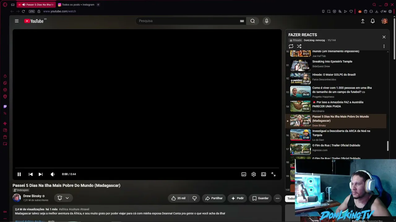Toggle the VPN badge in the address bar
This screenshot has height=222, width=396.
[x=32, y=11]
